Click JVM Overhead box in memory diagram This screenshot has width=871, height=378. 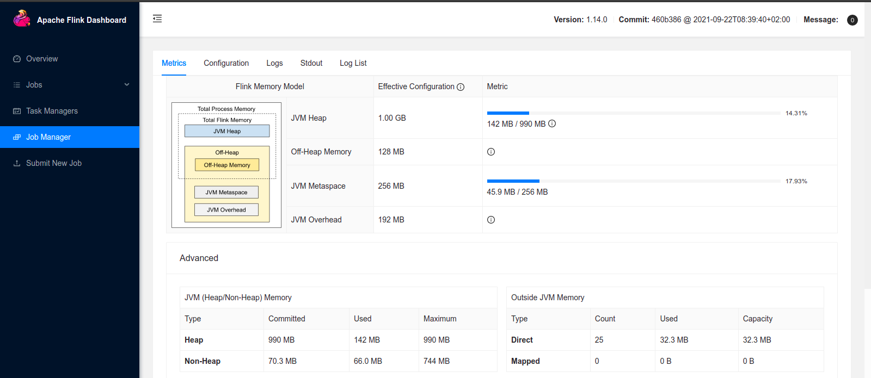pos(226,209)
